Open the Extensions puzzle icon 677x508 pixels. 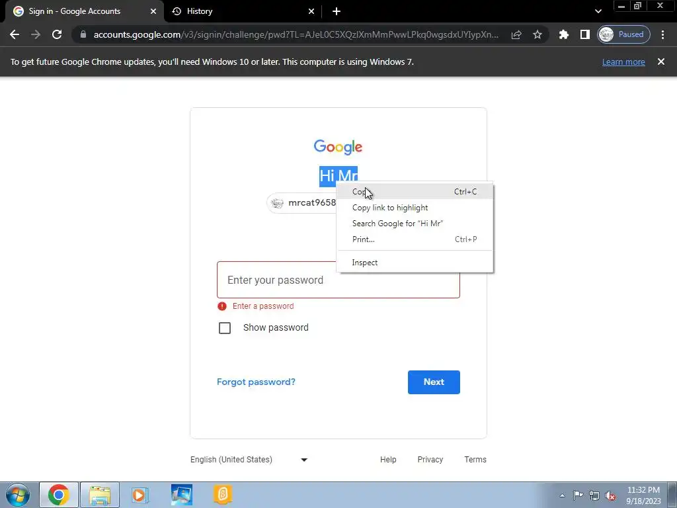(564, 34)
